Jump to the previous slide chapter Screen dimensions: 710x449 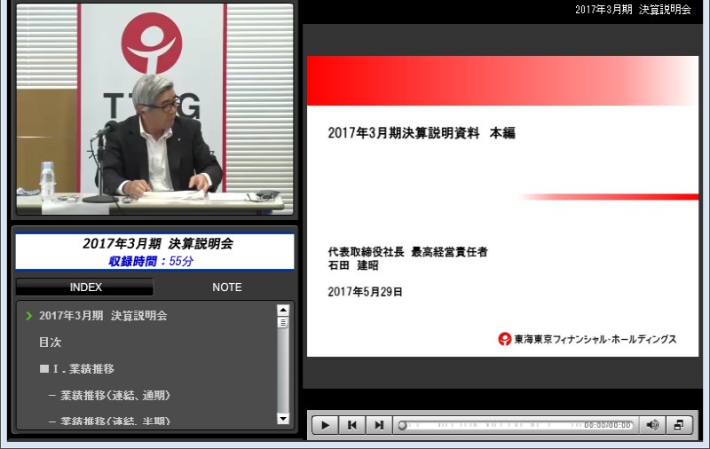point(351,425)
